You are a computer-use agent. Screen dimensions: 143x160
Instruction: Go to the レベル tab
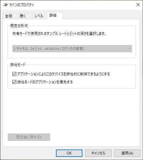coord(39,16)
